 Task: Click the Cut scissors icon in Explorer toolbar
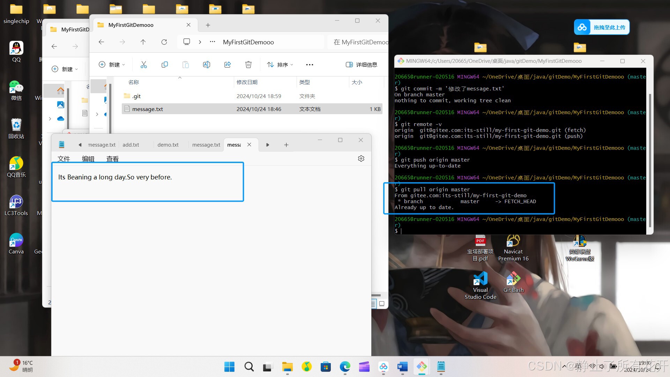click(x=143, y=65)
